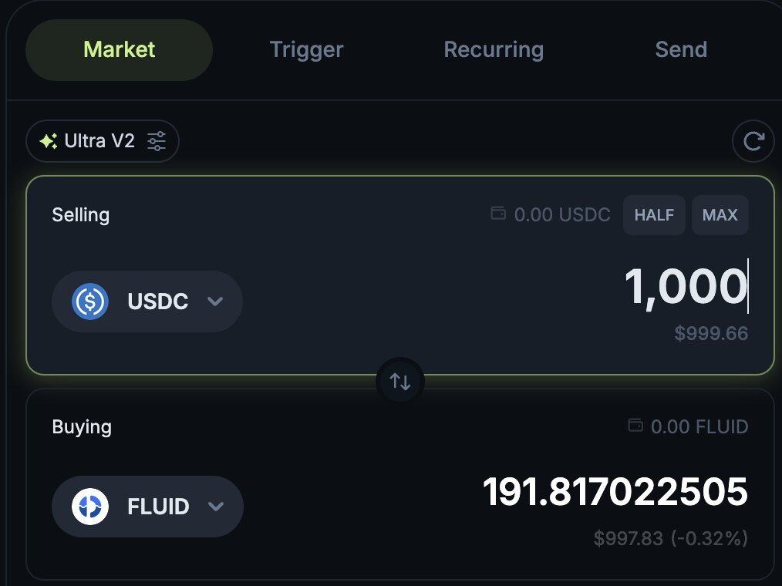Open the Ultra V2 mode selector
Image resolution: width=782 pixels, height=586 pixels.
[103, 141]
